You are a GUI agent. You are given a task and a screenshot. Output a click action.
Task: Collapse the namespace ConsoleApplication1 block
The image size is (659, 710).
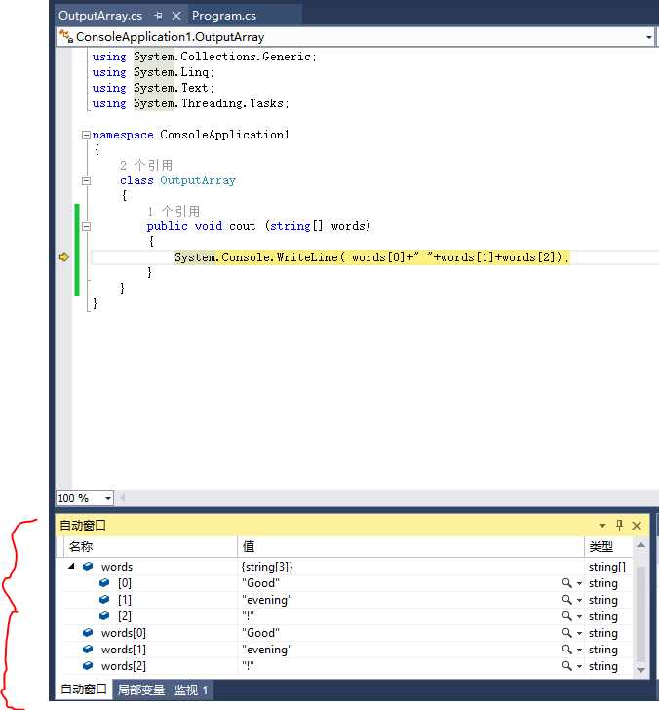86,135
